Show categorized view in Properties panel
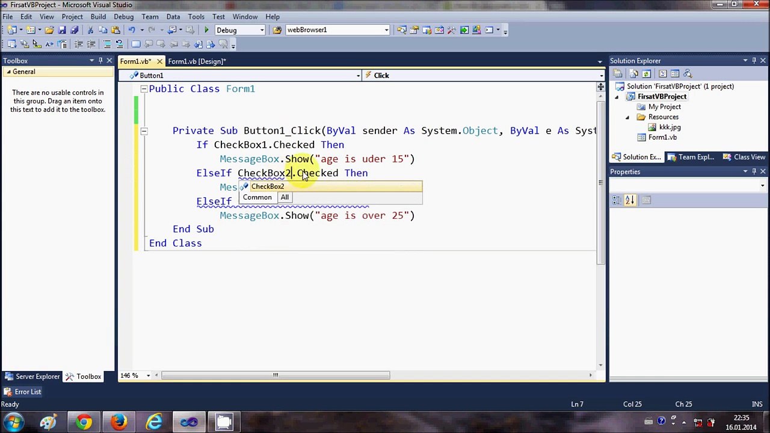The image size is (770, 433). coord(617,200)
